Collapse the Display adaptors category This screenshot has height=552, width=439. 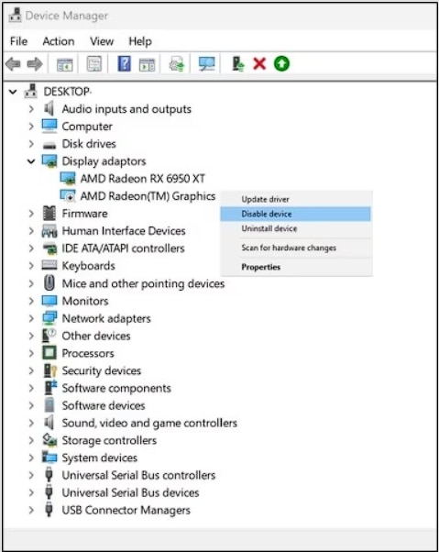[x=31, y=161]
